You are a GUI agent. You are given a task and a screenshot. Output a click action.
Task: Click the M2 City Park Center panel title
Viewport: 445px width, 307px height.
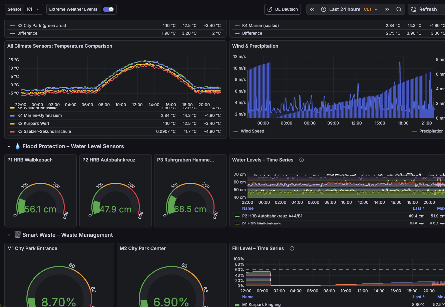pyautogui.click(x=143, y=248)
